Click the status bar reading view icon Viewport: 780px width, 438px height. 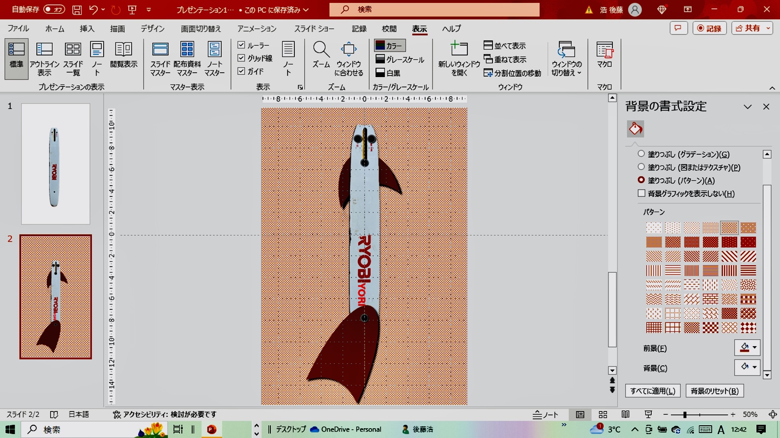coord(626,415)
